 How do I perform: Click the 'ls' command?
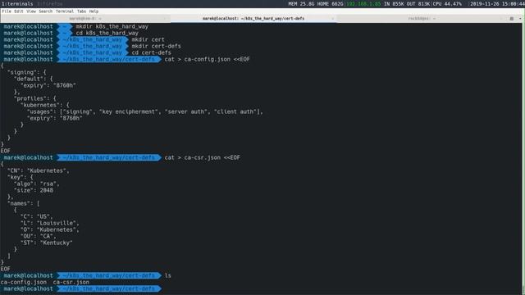pyautogui.click(x=167, y=275)
